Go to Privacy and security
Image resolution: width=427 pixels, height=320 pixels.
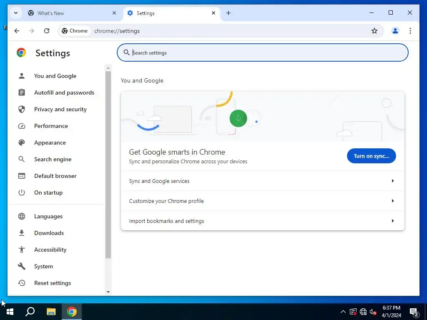60,109
